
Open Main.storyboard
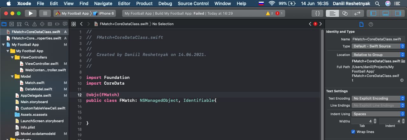pos(32,102)
